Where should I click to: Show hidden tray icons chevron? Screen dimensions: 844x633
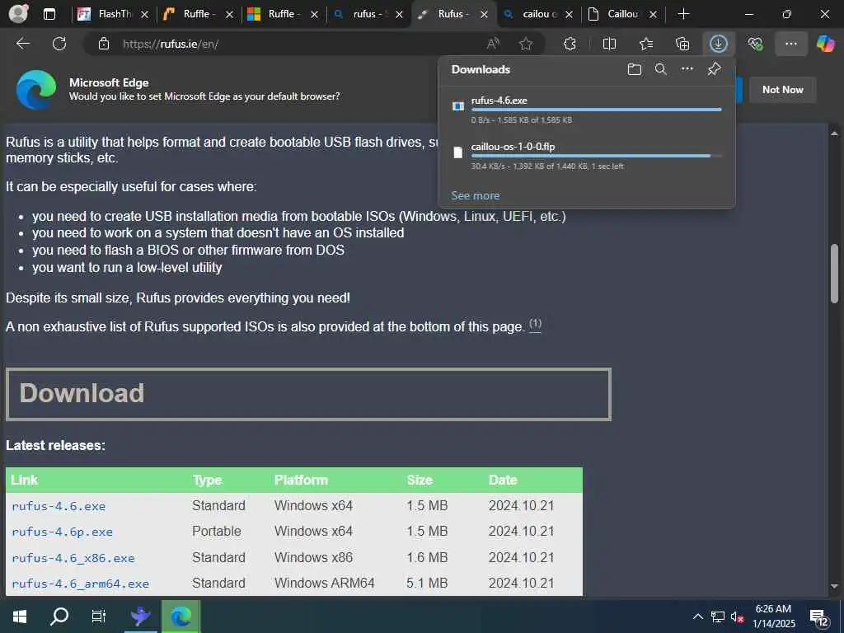click(x=697, y=617)
